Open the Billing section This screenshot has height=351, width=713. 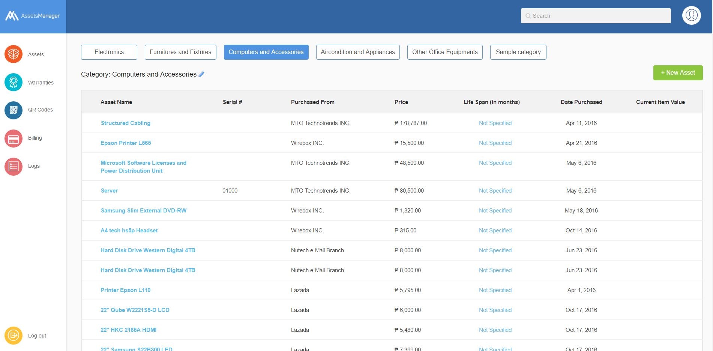13,138
